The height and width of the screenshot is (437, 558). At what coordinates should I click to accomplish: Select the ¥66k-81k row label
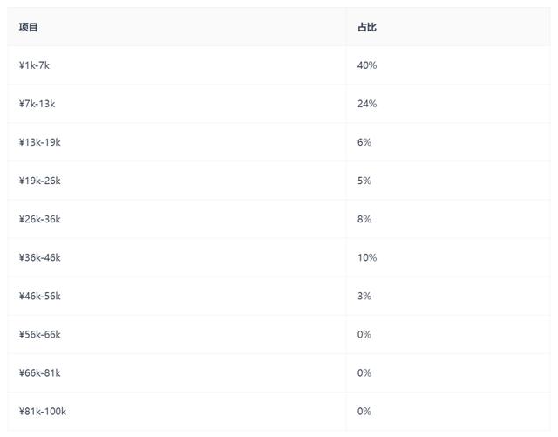point(40,372)
